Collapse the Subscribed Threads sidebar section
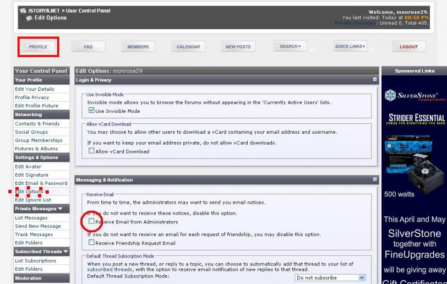Image resolution: width=447 pixels, height=284 pixels. click(x=66, y=252)
